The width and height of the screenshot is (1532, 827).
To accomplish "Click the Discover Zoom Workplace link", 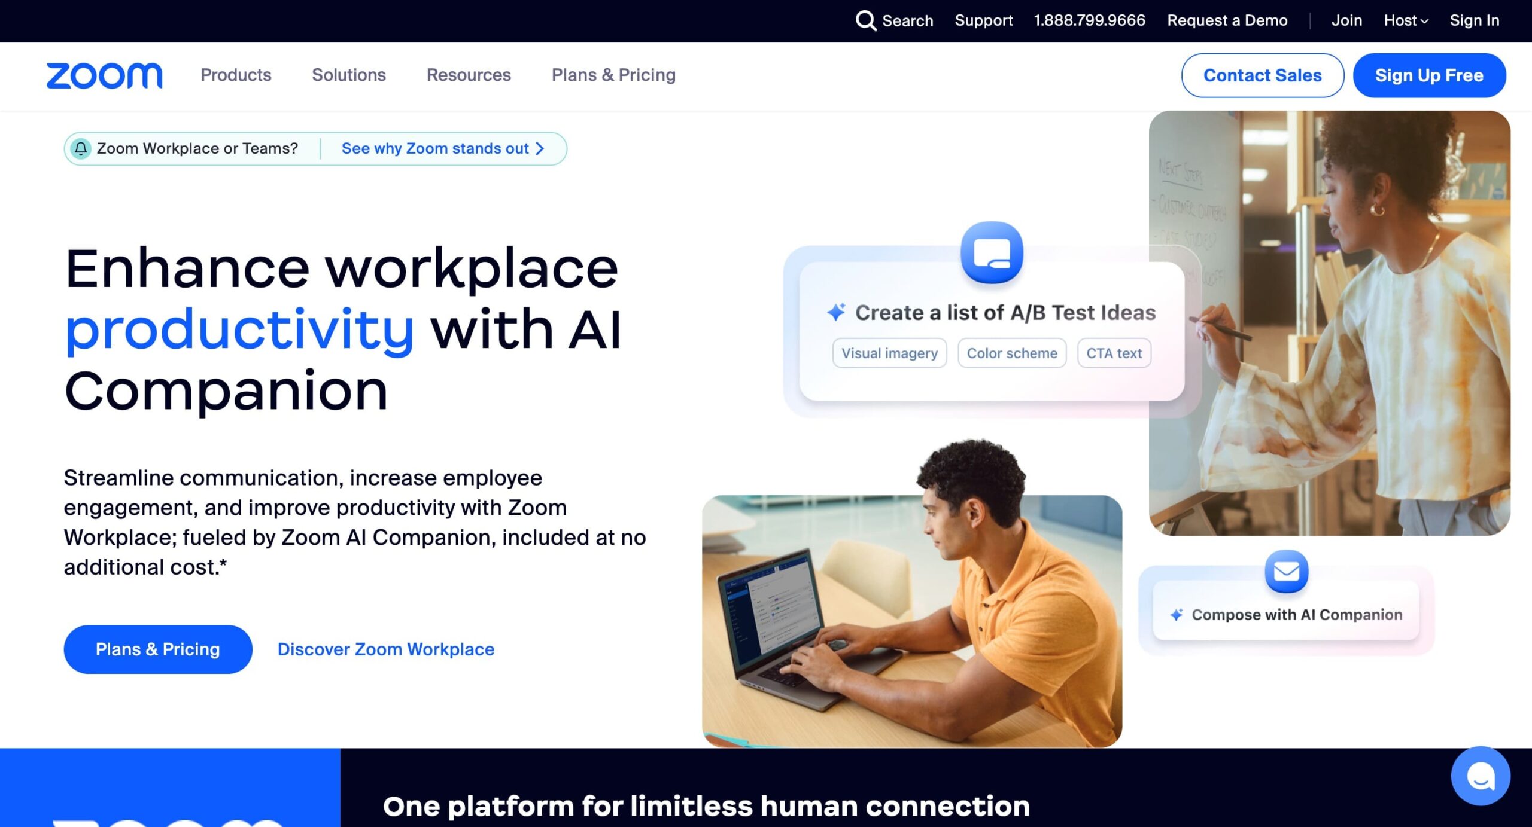I will pos(384,649).
